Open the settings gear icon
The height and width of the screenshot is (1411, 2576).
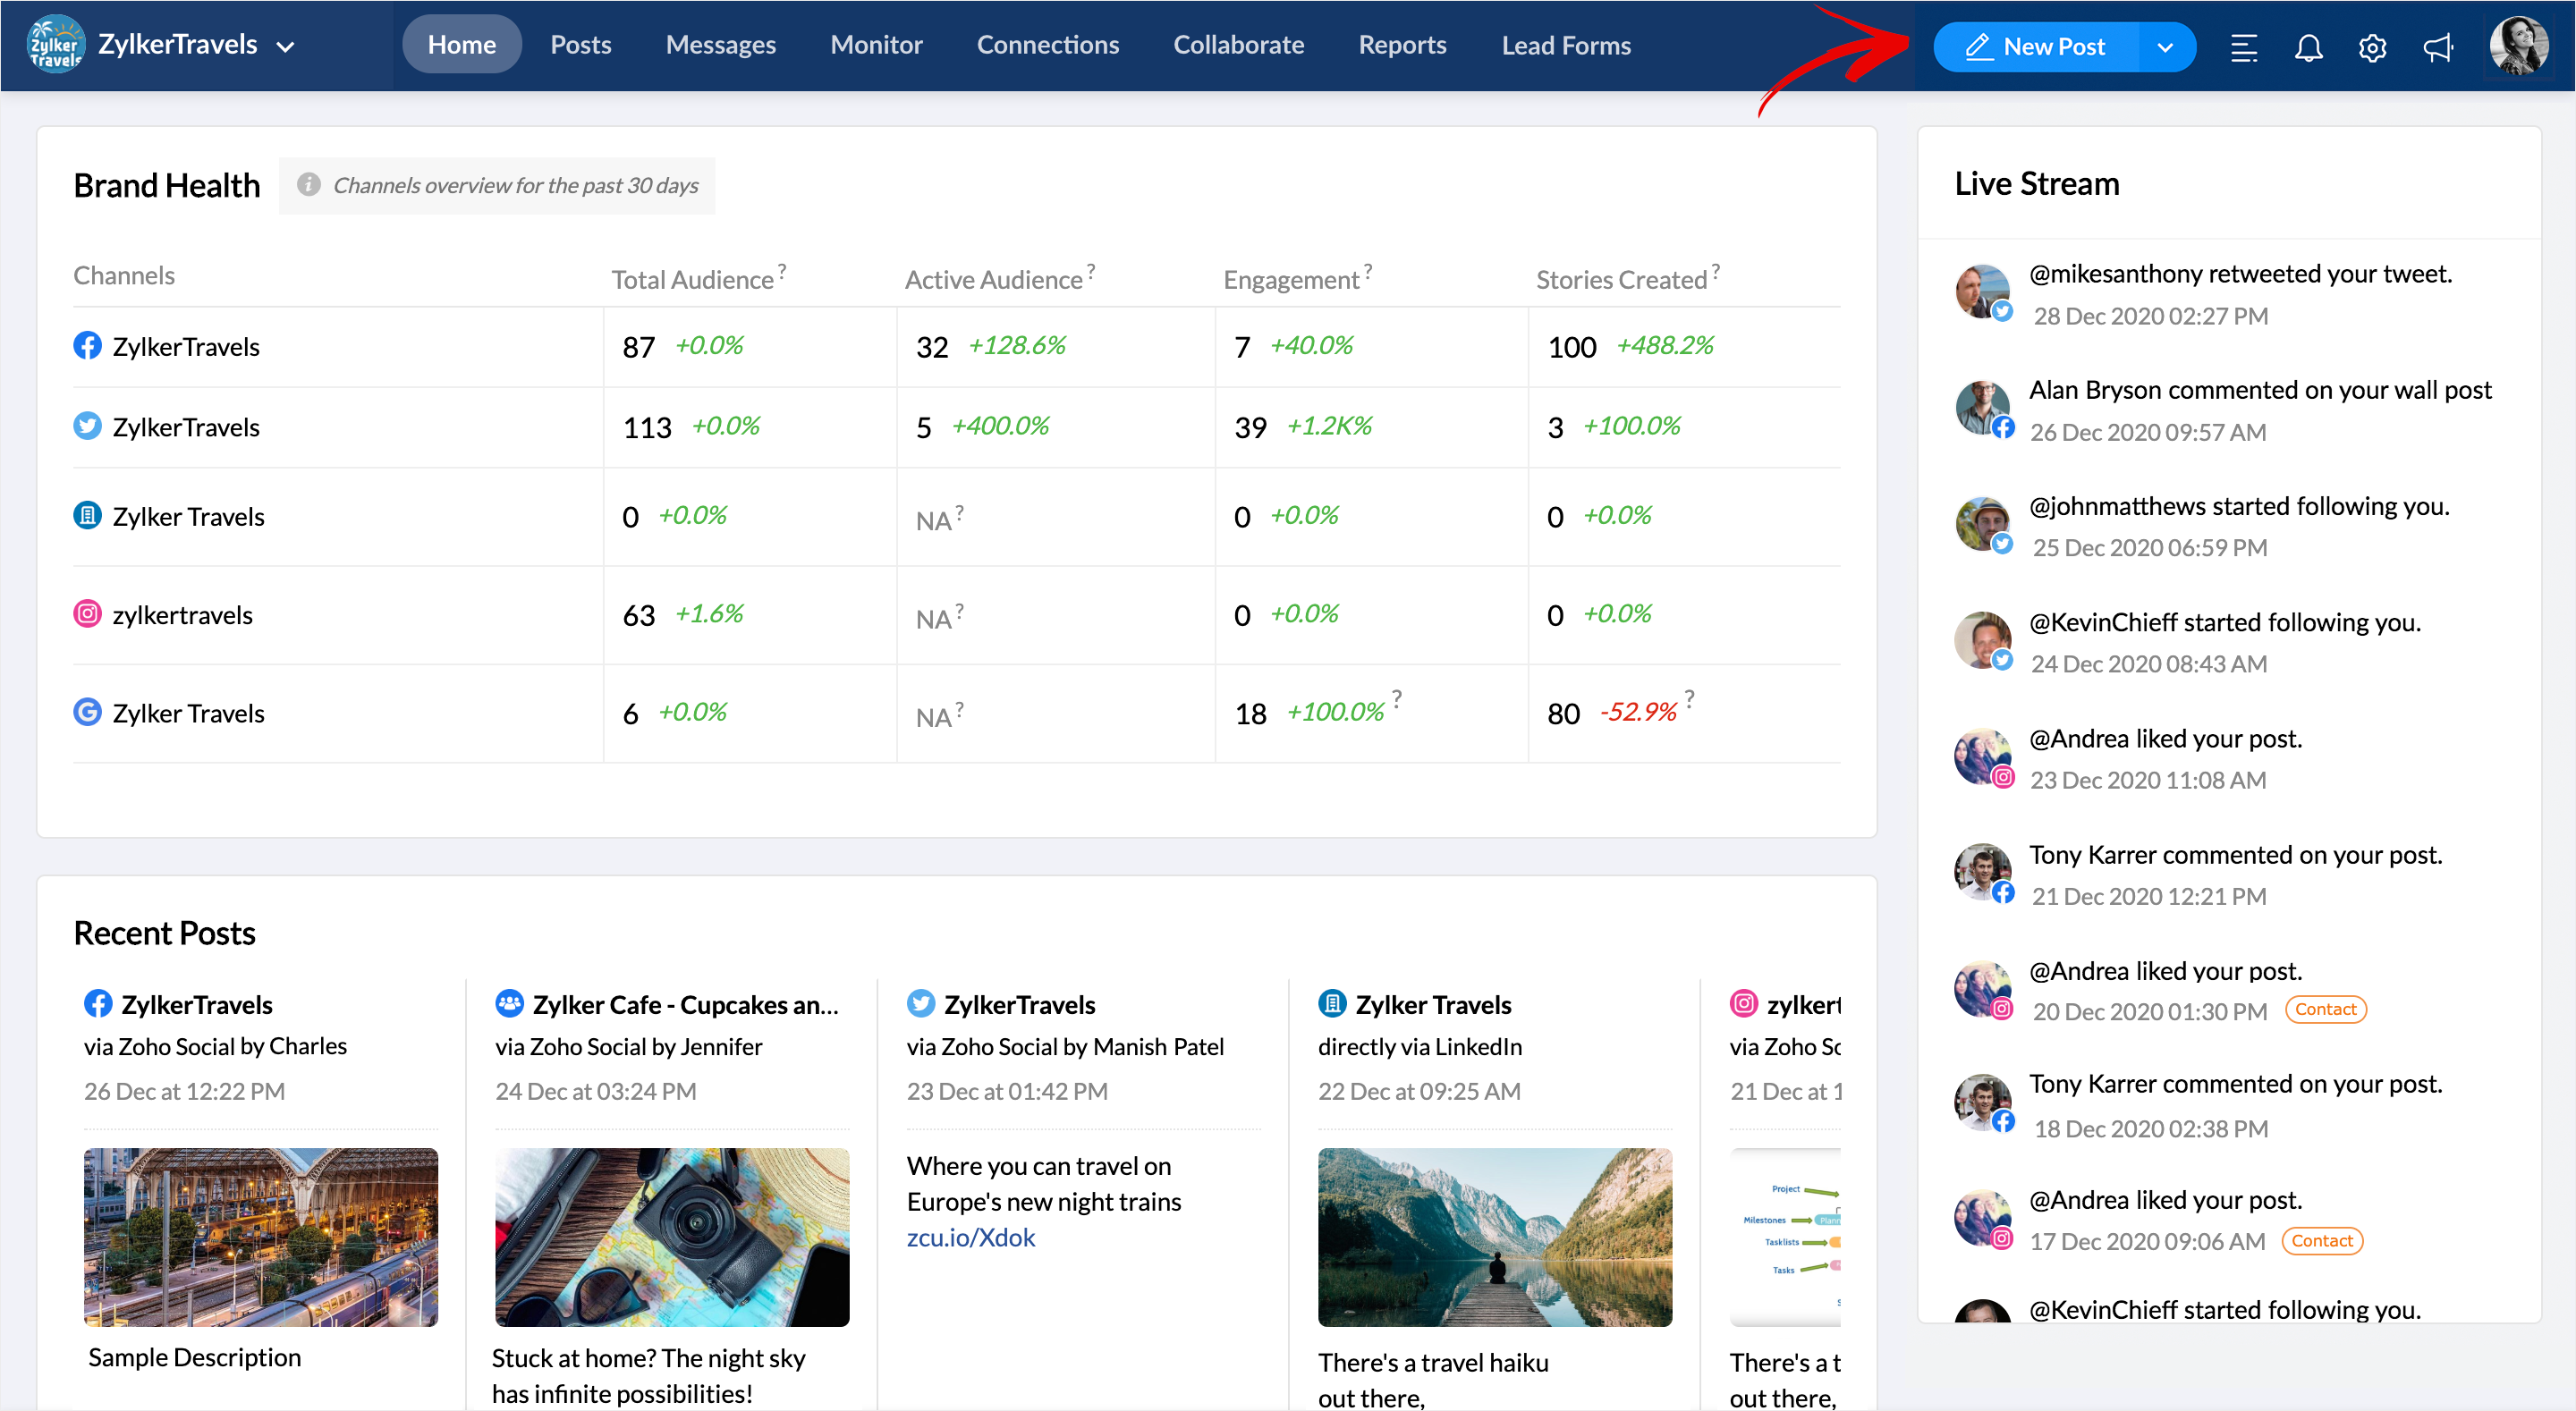[x=2372, y=47]
